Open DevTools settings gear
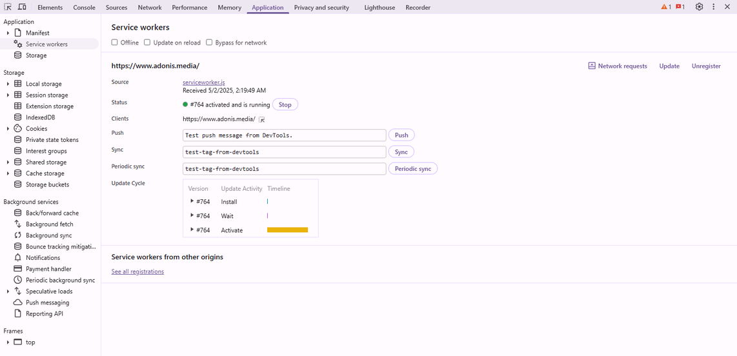 699,7
